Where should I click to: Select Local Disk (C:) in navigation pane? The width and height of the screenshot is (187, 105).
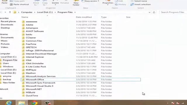(8, 57)
